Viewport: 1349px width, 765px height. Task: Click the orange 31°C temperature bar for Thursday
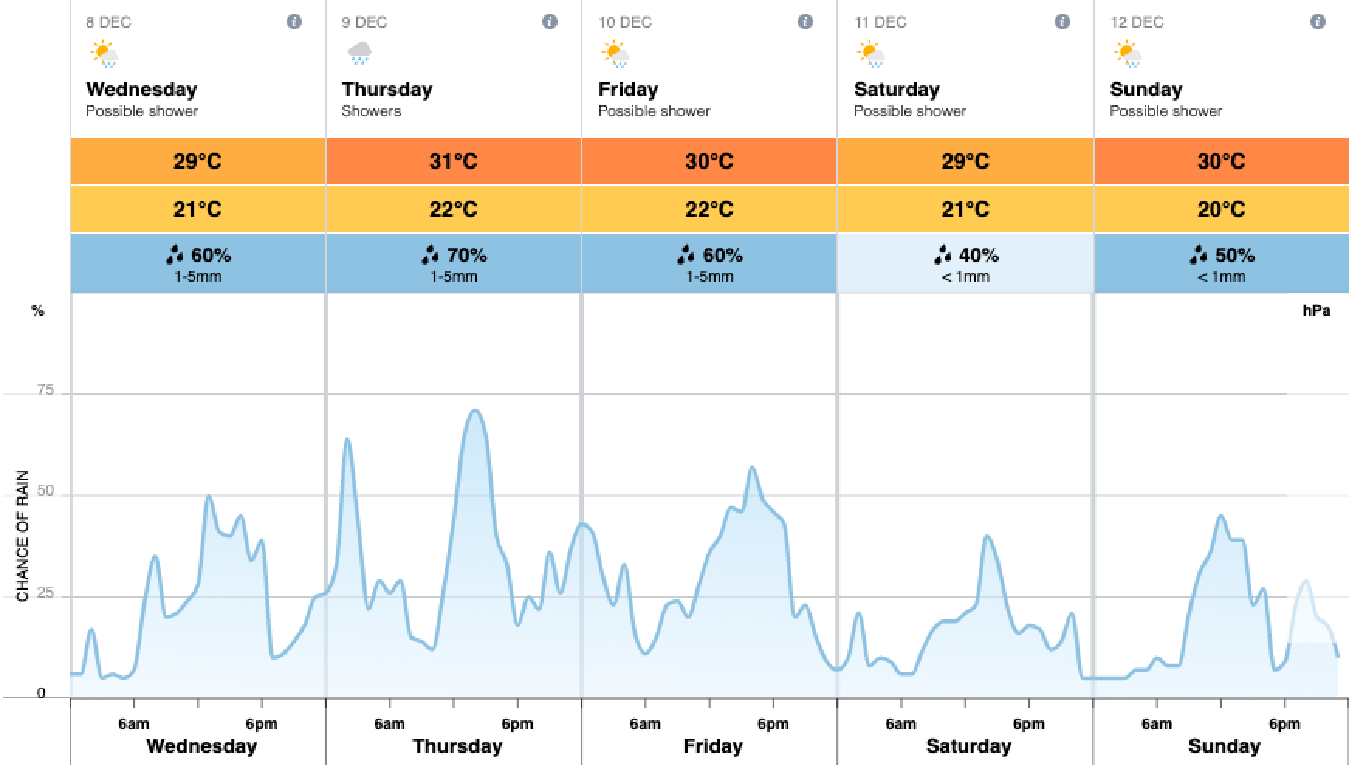coord(453,162)
